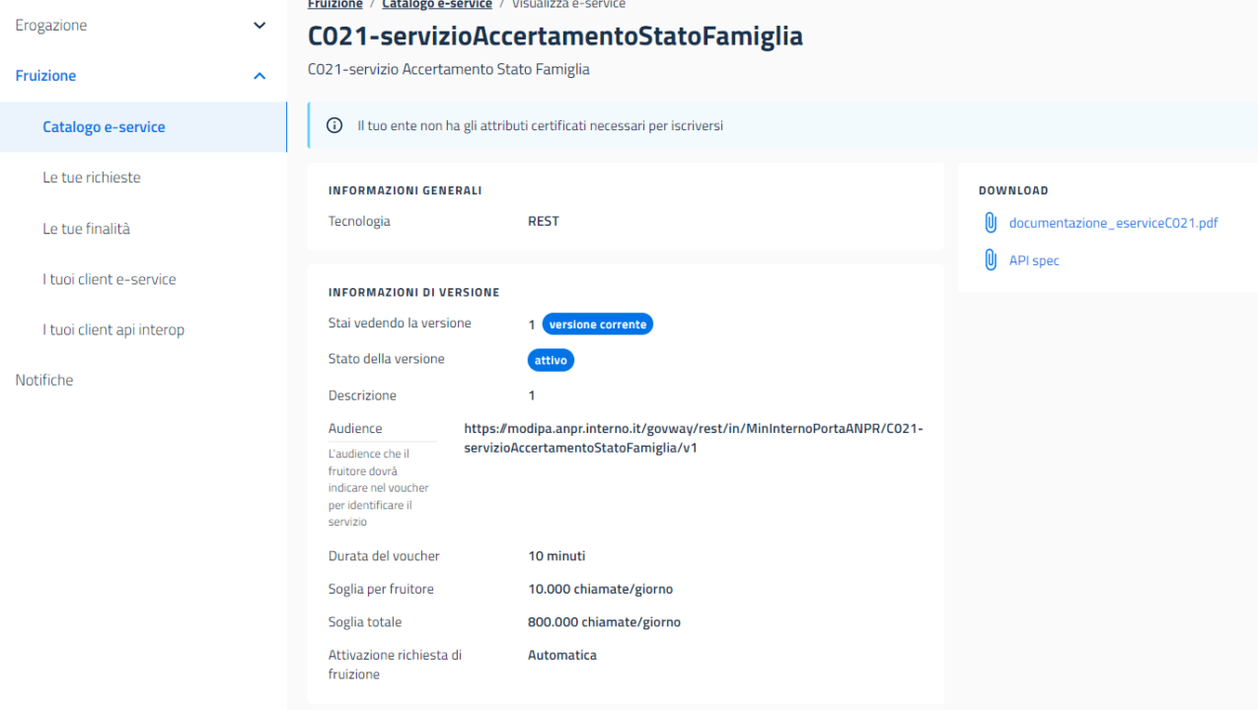Open I tuoi client api interop
This screenshot has height=710, width=1258.
tap(113, 329)
